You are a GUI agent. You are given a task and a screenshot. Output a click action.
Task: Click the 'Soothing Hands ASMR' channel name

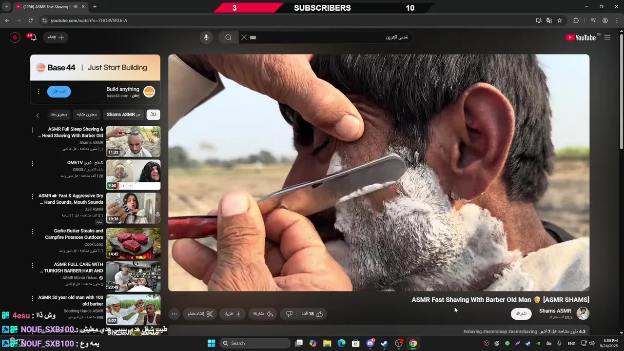pyautogui.click(x=83, y=311)
